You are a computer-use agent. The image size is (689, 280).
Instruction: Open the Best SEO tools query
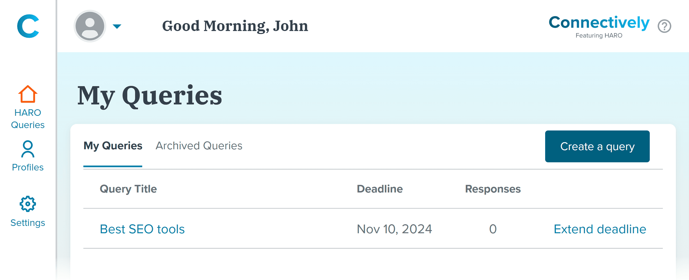[x=142, y=229]
